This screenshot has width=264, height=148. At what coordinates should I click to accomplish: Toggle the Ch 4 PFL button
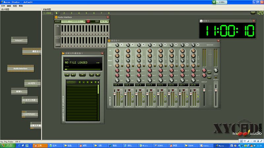pos(151,90)
